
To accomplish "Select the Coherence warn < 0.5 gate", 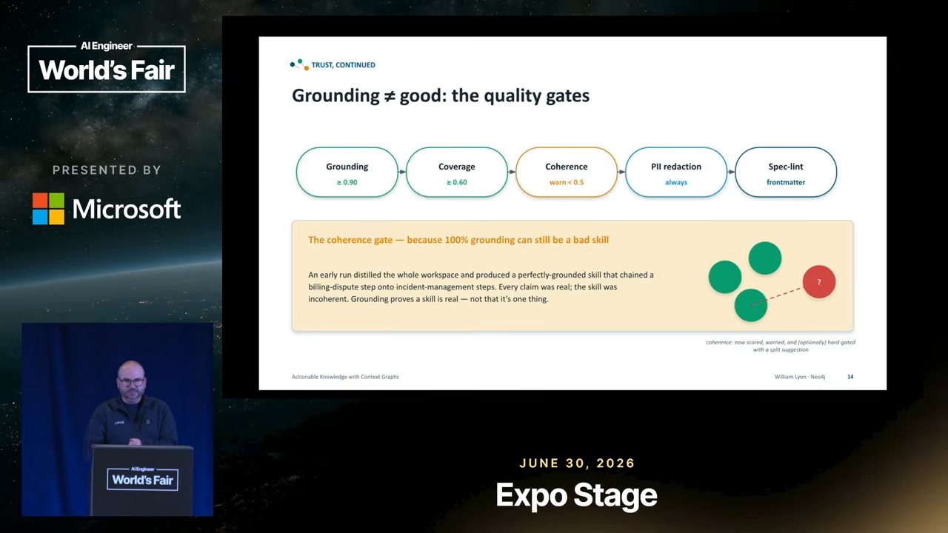I will (566, 172).
